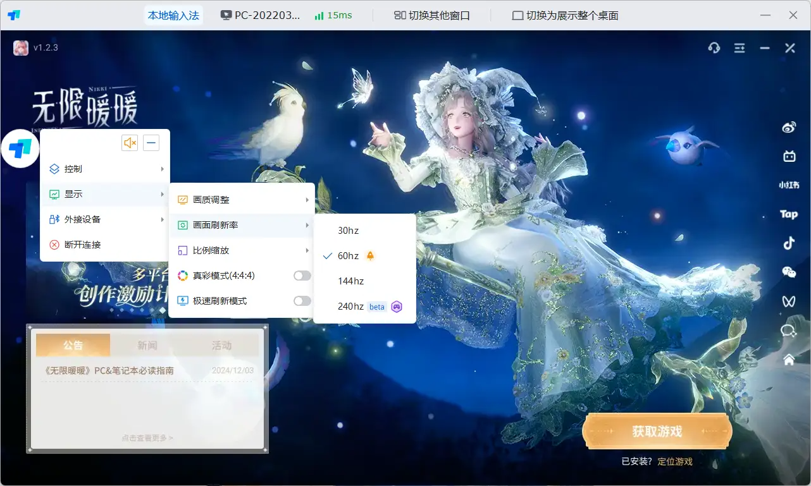Select 30hz refresh rate
811x486 pixels.
(364, 231)
